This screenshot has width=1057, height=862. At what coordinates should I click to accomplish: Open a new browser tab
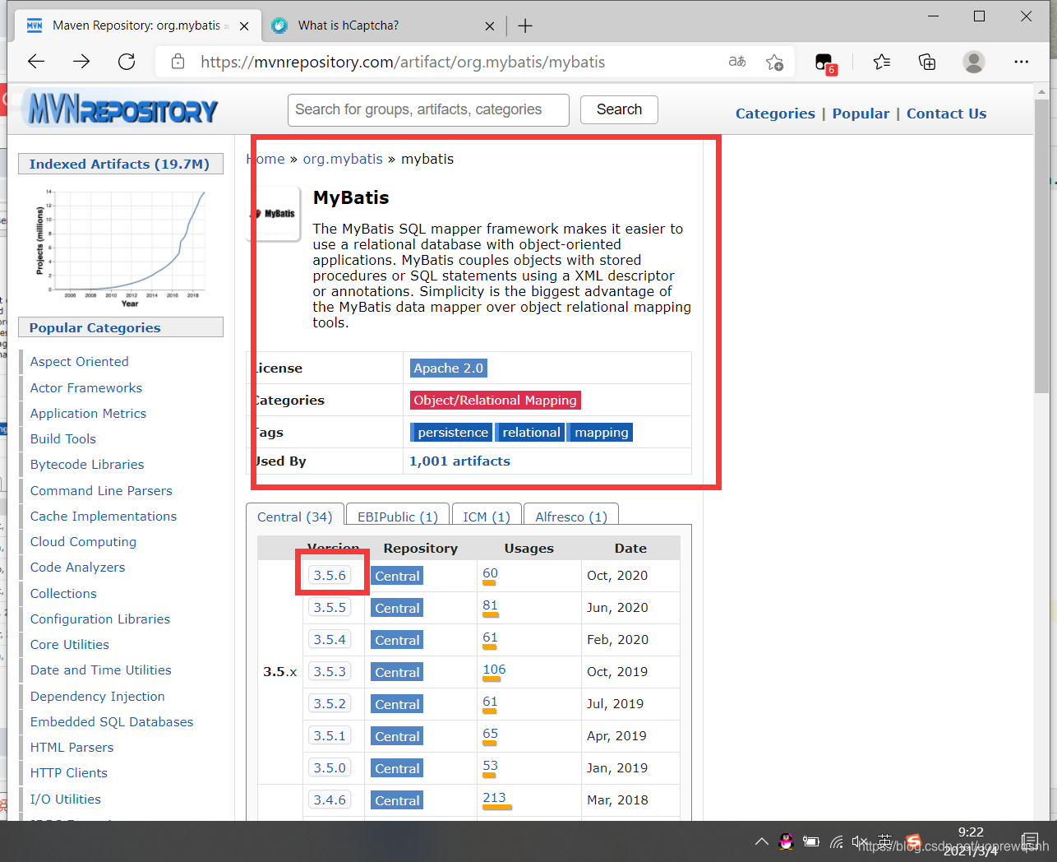[525, 25]
